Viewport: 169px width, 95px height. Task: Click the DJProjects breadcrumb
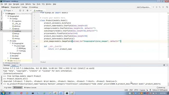5,7
